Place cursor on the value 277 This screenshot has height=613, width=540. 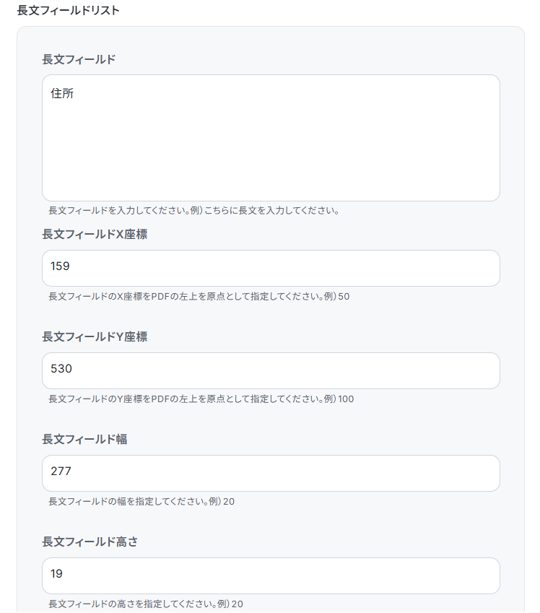(x=61, y=471)
